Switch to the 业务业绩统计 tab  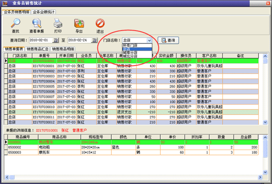(x=44, y=12)
